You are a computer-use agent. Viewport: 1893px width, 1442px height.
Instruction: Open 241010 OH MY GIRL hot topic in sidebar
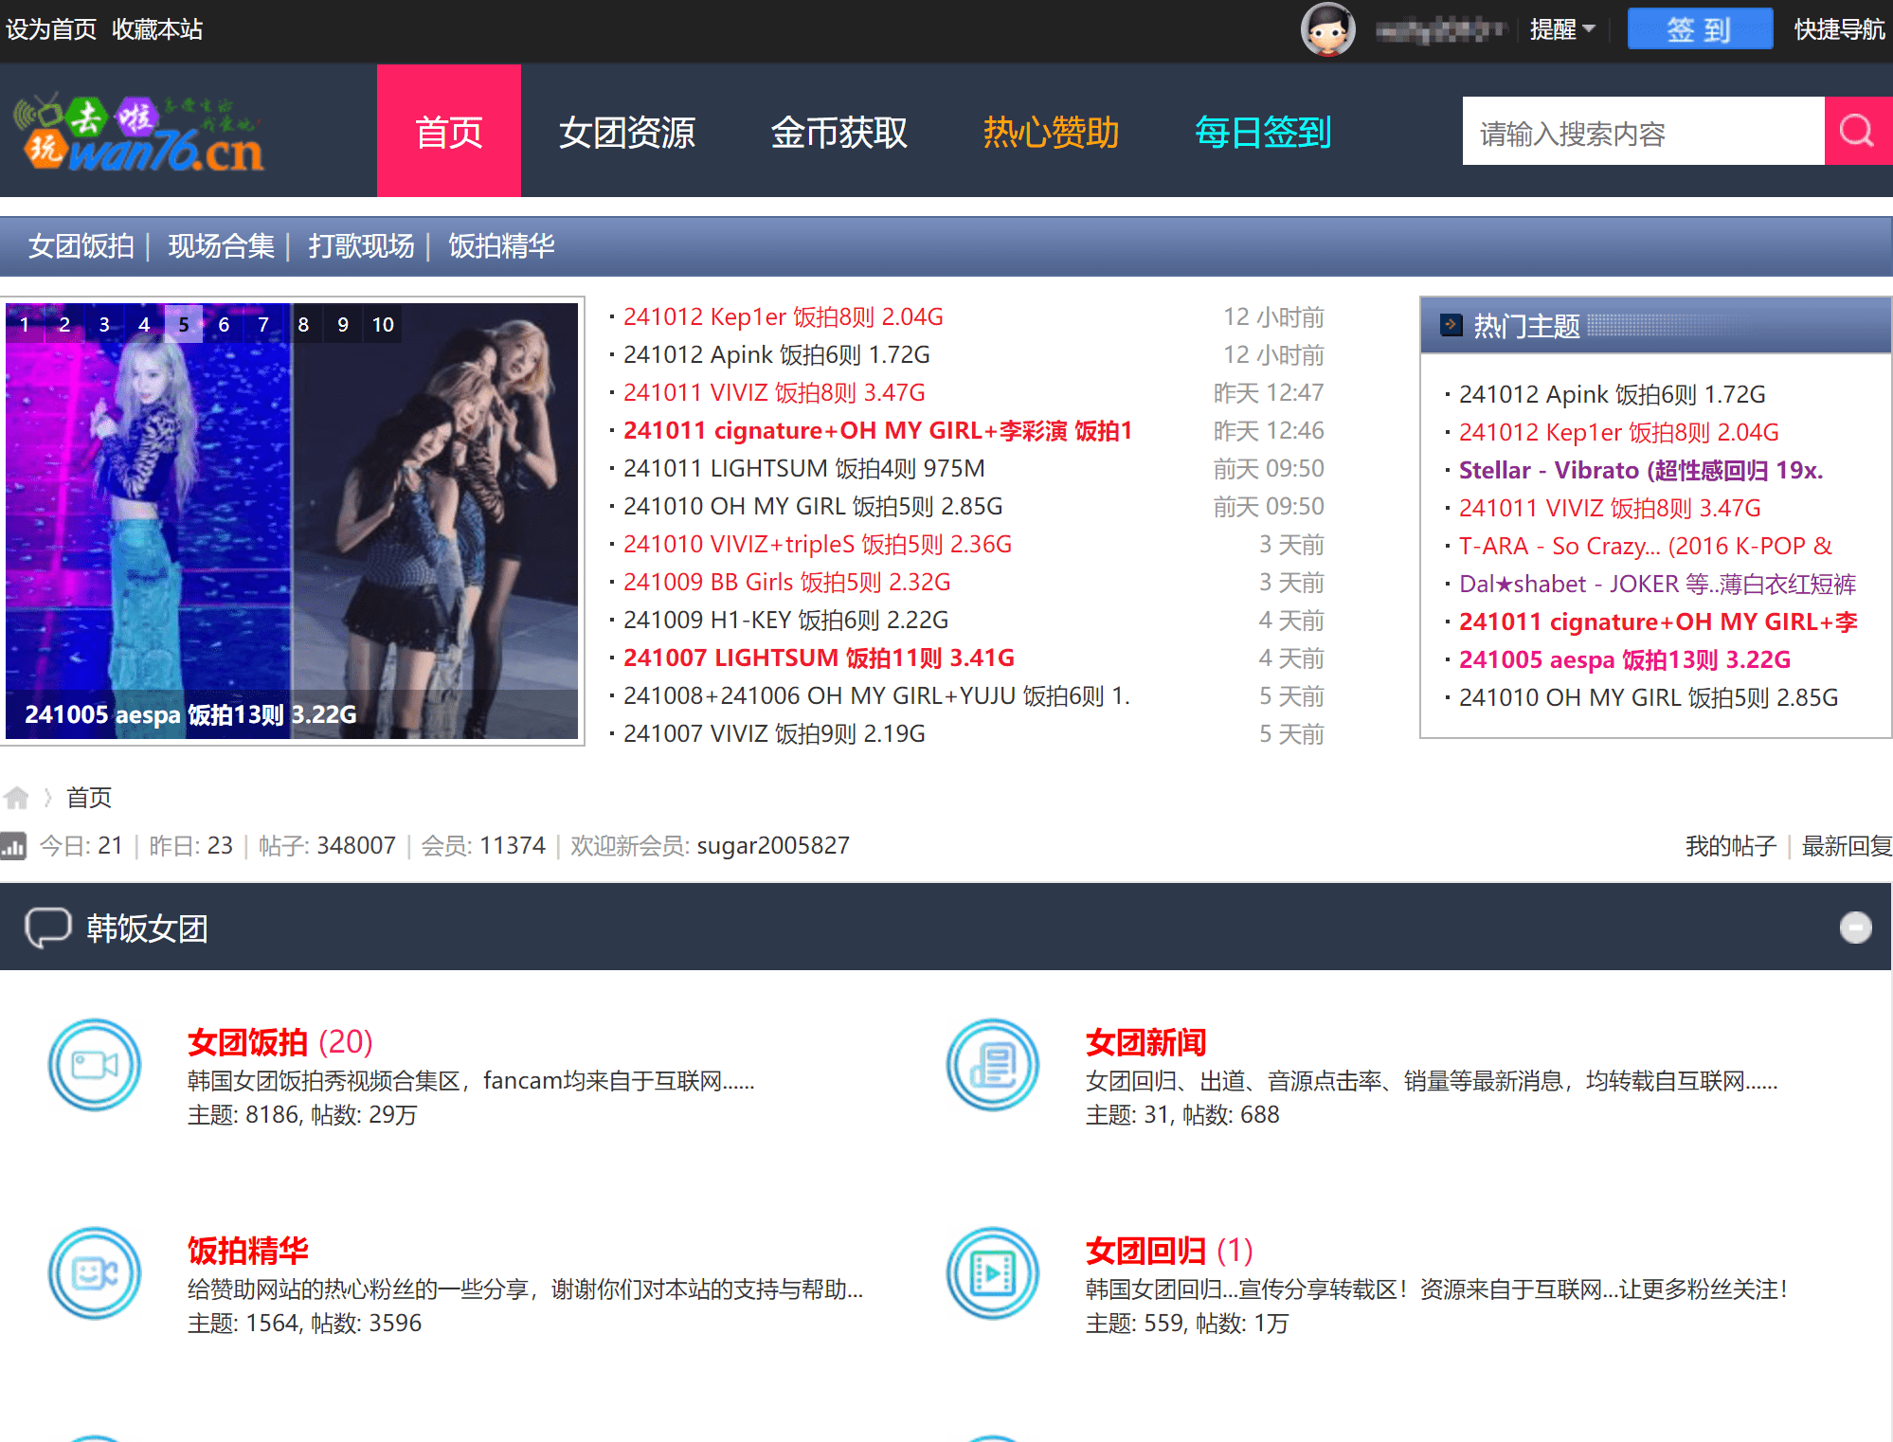(x=1649, y=697)
